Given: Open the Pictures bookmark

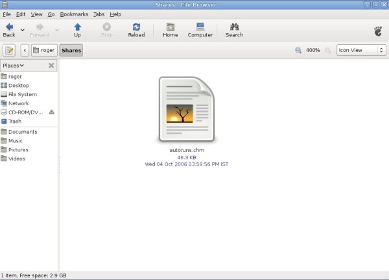Looking at the screenshot, I should [x=29, y=149].
